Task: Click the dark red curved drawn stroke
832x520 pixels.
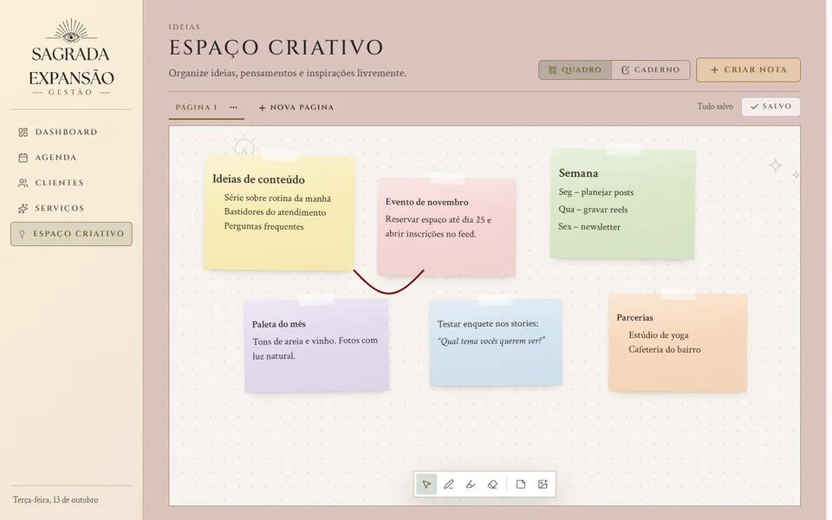Action: click(389, 291)
